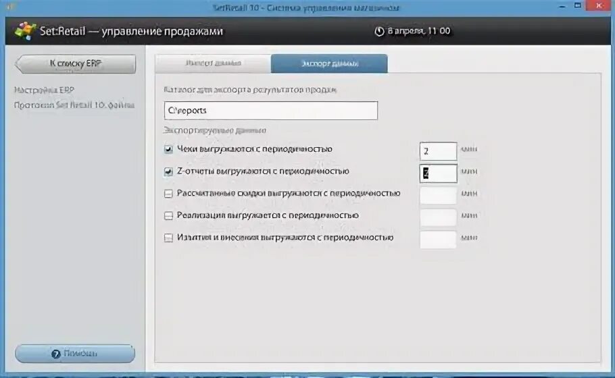This screenshot has width=615, height=378.
Task: Select the Экспорт данных tab
Action: click(x=329, y=63)
